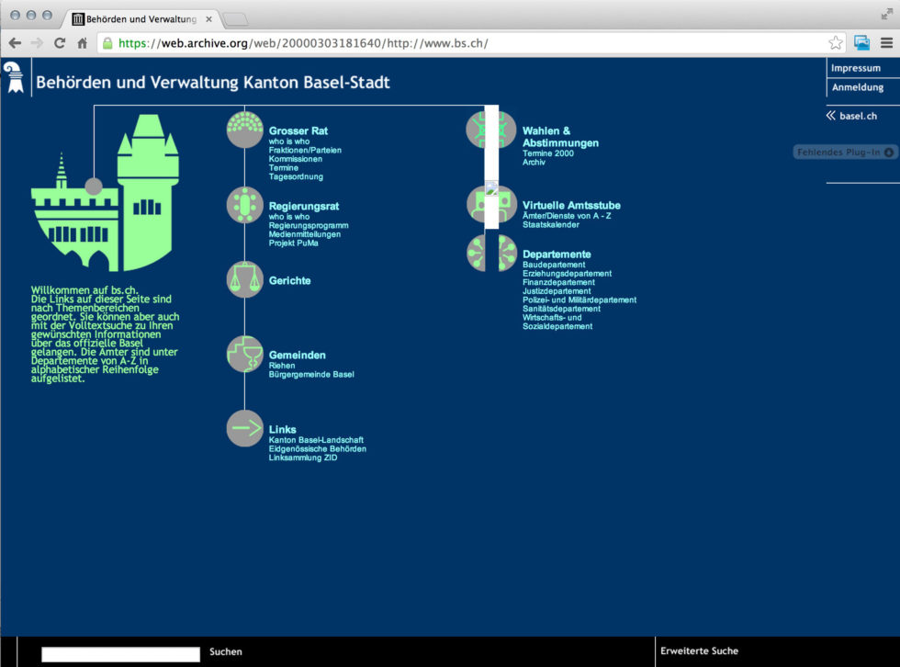The image size is (900, 667).
Task: Reload the page with refresh icon
Action: [60, 43]
